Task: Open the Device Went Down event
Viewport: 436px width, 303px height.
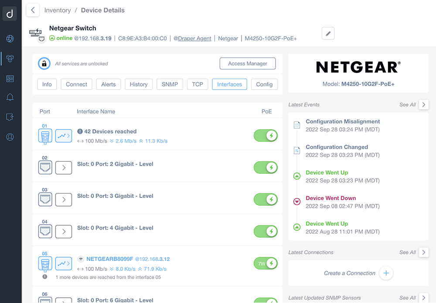Action: click(x=331, y=198)
